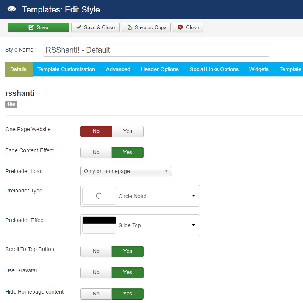This screenshot has height=303, width=303.
Task: Open the Details tab
Action: click(x=19, y=69)
